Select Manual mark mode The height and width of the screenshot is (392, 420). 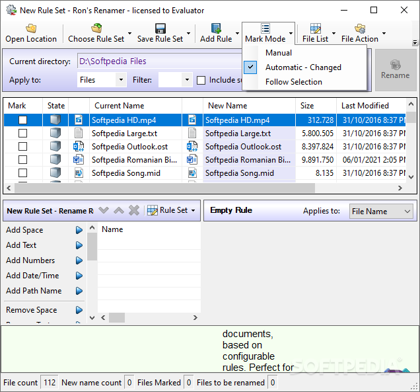279,53
